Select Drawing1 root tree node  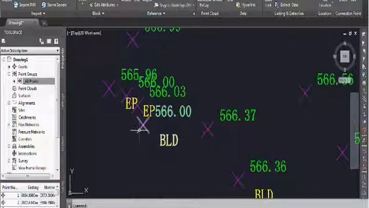[21, 60]
